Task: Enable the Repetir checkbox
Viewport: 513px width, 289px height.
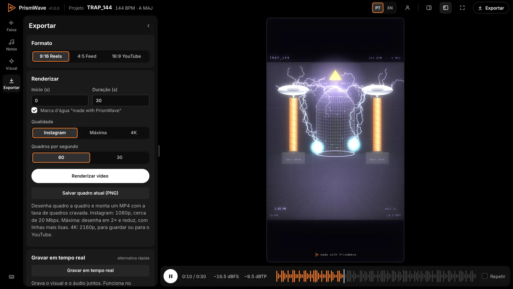Action: pos(485,276)
